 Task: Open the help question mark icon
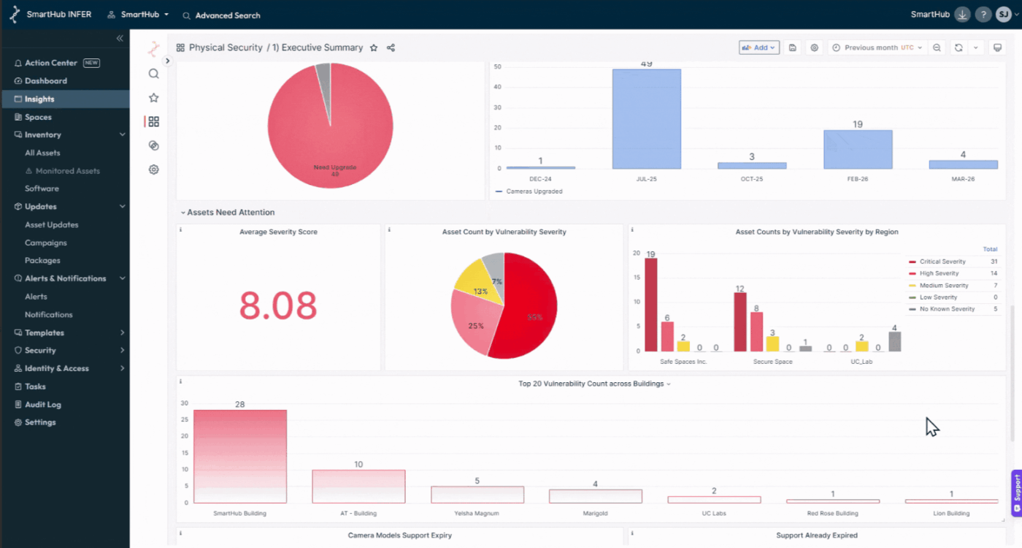pos(983,15)
